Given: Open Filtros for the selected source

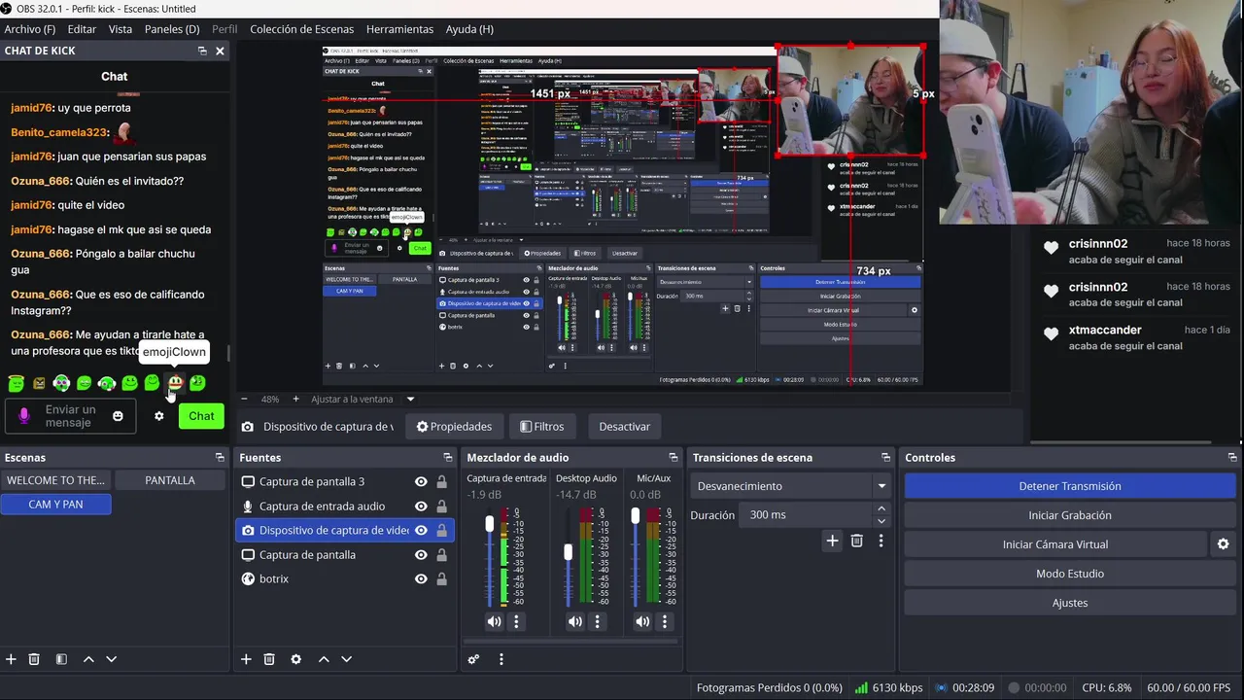Looking at the screenshot, I should coord(541,427).
